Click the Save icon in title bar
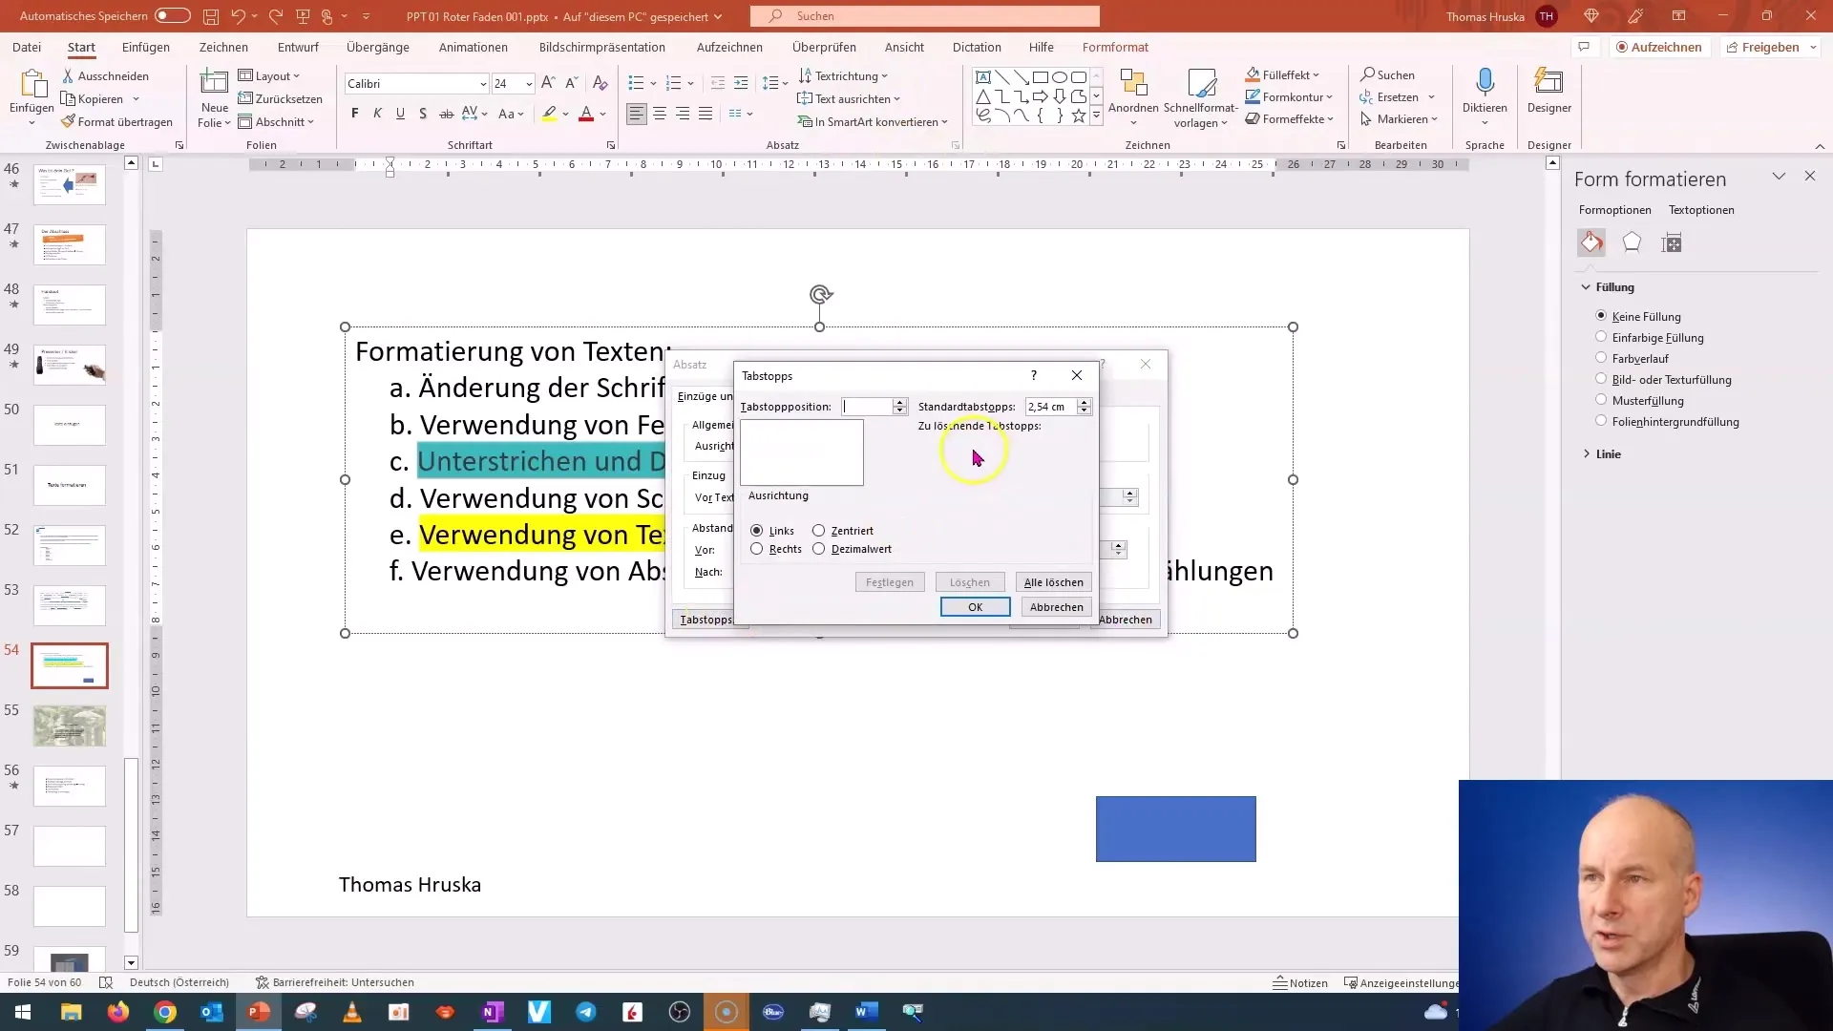This screenshot has height=1031, width=1833. (x=211, y=16)
